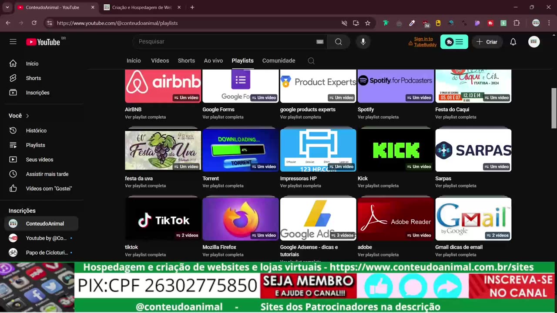This screenshot has width=557, height=313.
Task: Switch to the channel Início tab
Action: point(134,61)
